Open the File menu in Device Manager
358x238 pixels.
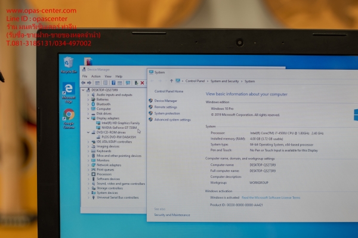click(85, 76)
